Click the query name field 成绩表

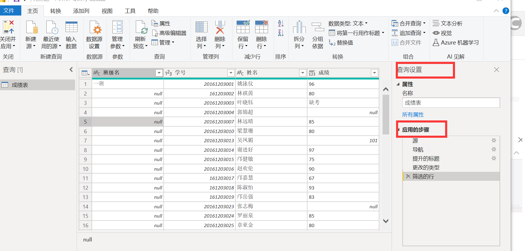pos(451,102)
